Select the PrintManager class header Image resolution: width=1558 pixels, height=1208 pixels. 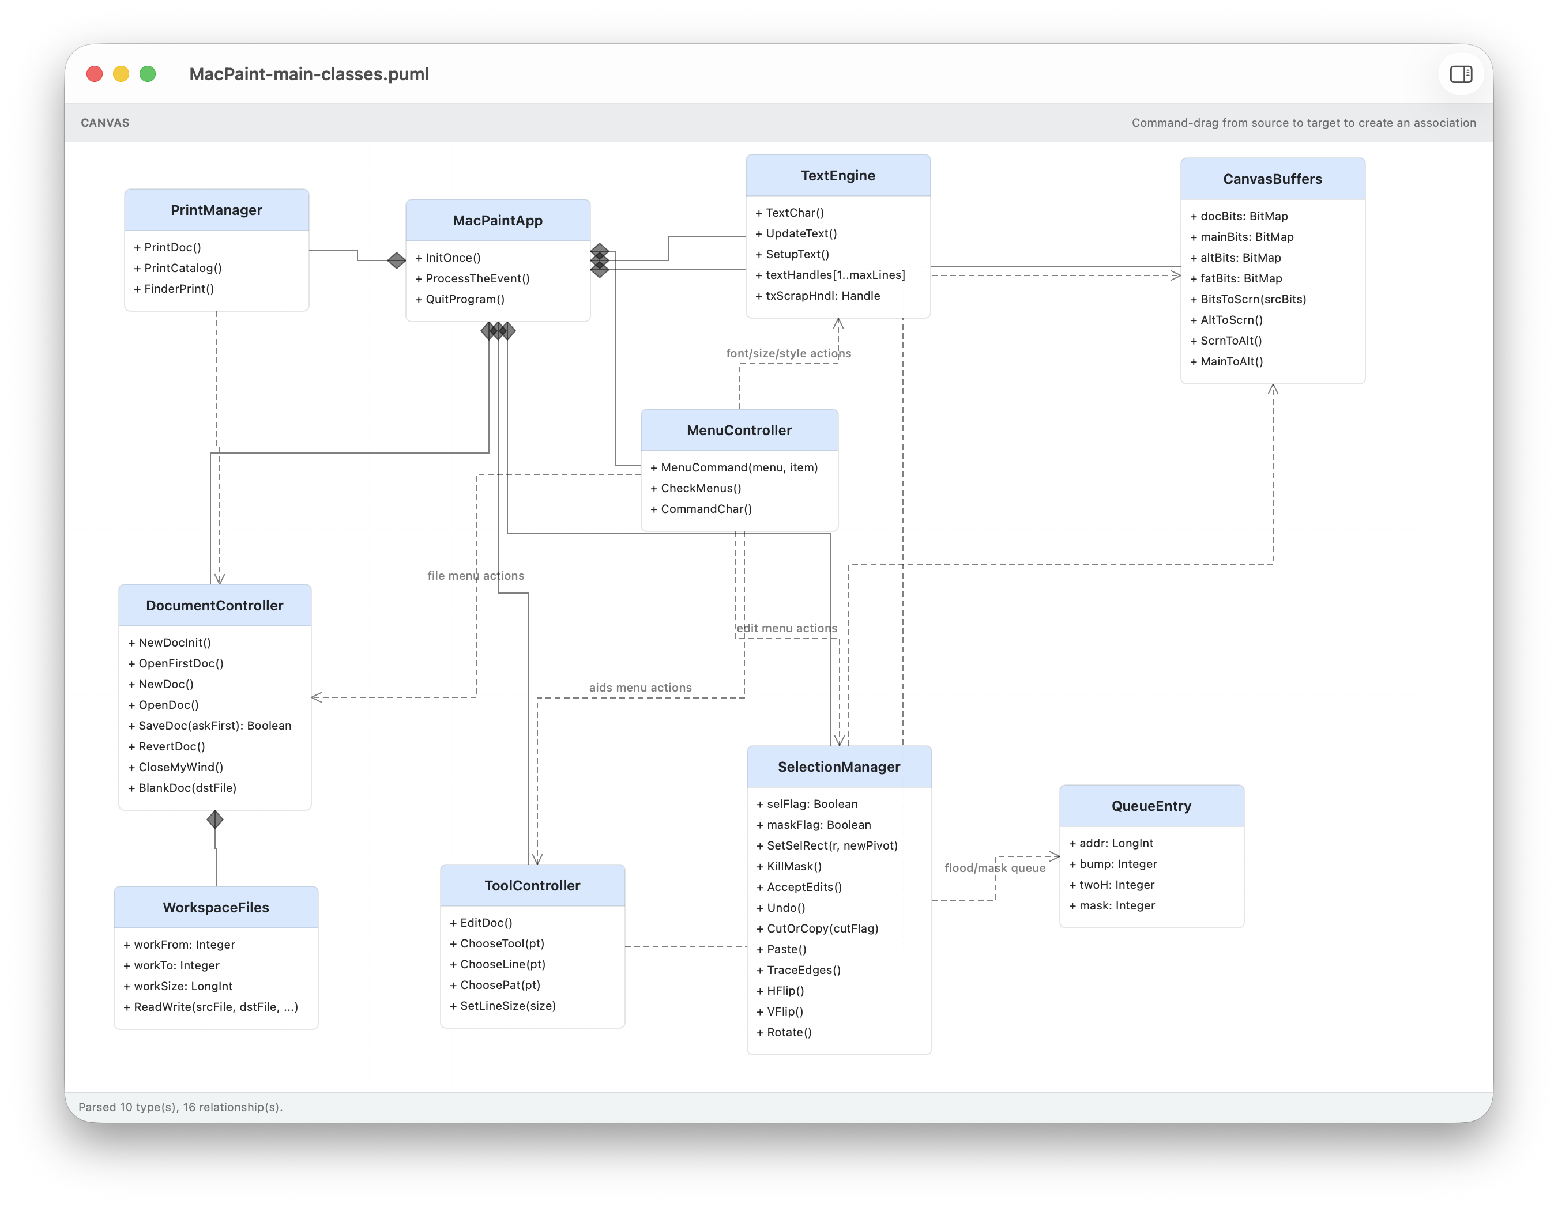click(x=217, y=210)
